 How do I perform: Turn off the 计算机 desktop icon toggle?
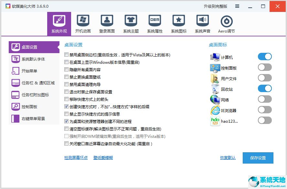pos(265,57)
